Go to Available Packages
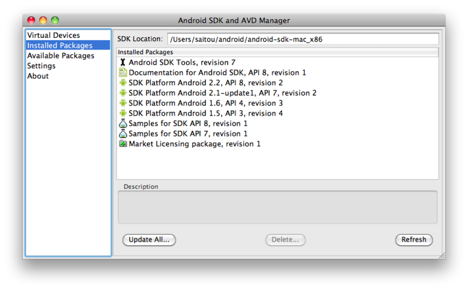468x290 pixels. pos(68,55)
